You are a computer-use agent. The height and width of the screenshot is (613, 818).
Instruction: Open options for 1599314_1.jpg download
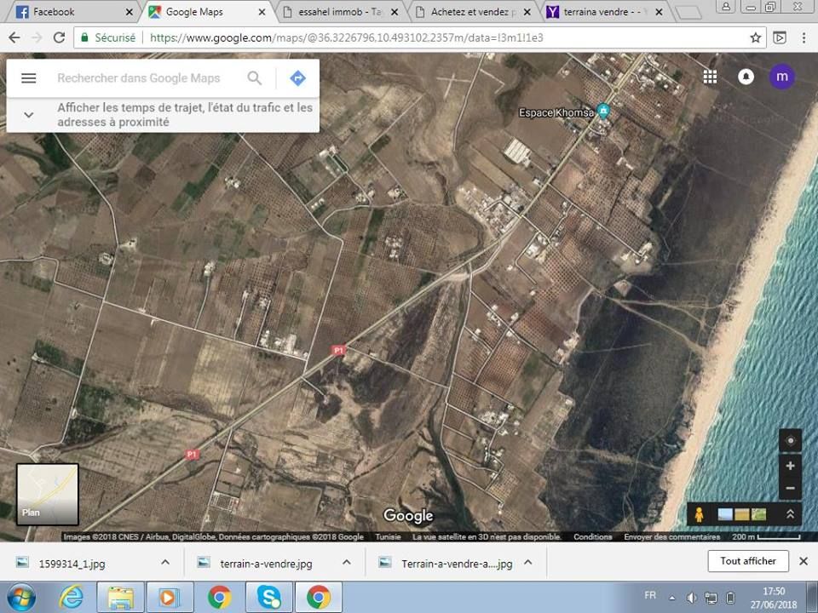pos(165,563)
